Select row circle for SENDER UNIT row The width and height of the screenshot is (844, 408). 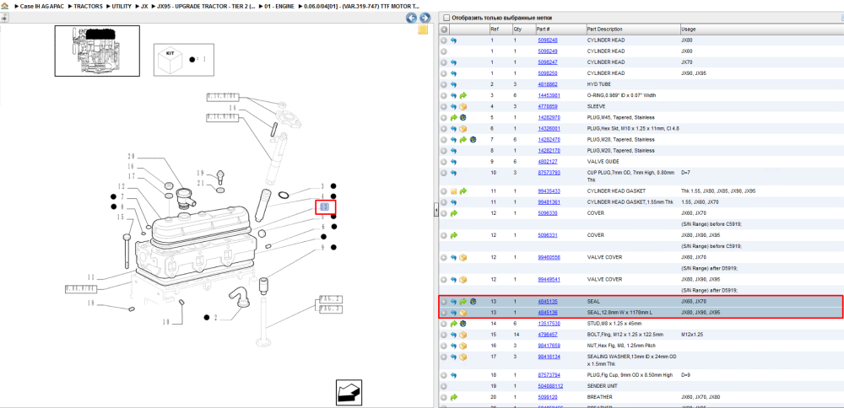tap(444, 386)
